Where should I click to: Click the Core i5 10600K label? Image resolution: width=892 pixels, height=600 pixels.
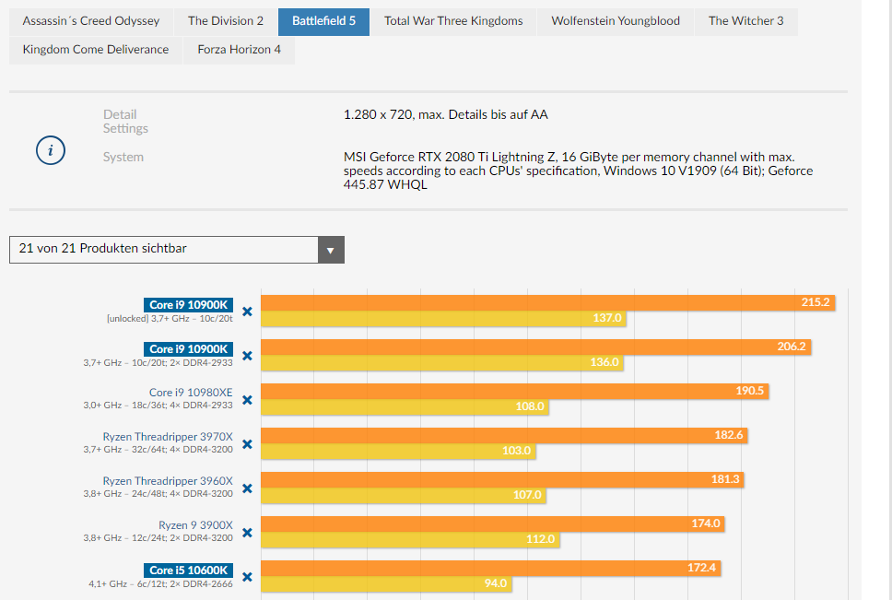(188, 570)
